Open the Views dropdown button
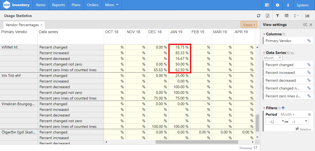Image resolution: width=315 pixels, height=151 pixels. pos(249,25)
